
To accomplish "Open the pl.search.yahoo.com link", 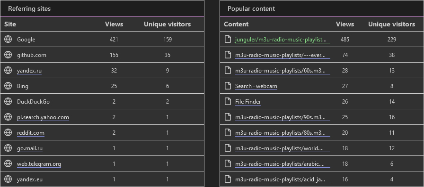I will [x=43, y=117].
